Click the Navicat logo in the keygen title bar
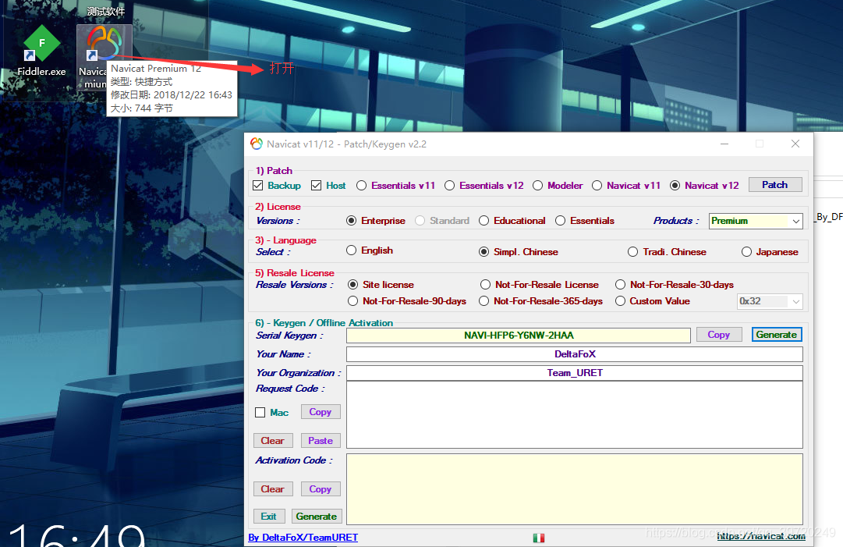843x547 pixels. (257, 144)
